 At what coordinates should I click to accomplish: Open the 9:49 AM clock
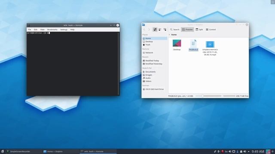tap(258, 151)
